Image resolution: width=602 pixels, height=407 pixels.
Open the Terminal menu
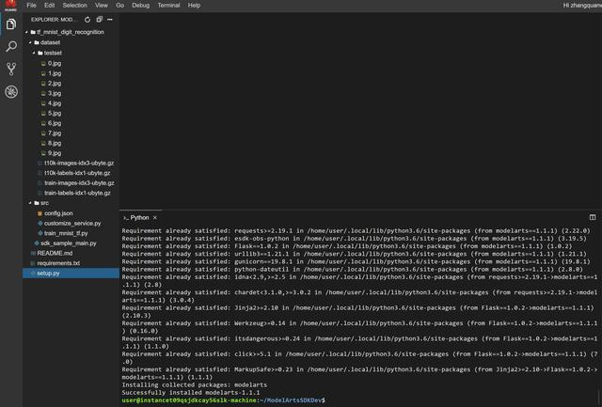tap(168, 6)
